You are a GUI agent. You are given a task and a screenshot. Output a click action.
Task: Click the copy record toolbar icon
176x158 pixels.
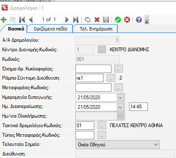[x=13, y=20]
